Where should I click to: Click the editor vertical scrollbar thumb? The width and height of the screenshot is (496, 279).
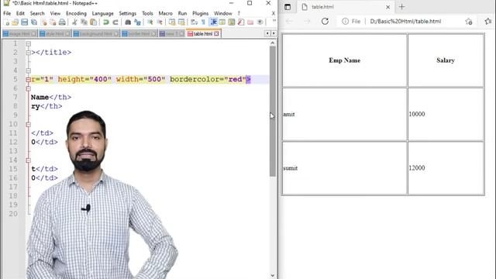point(273,112)
